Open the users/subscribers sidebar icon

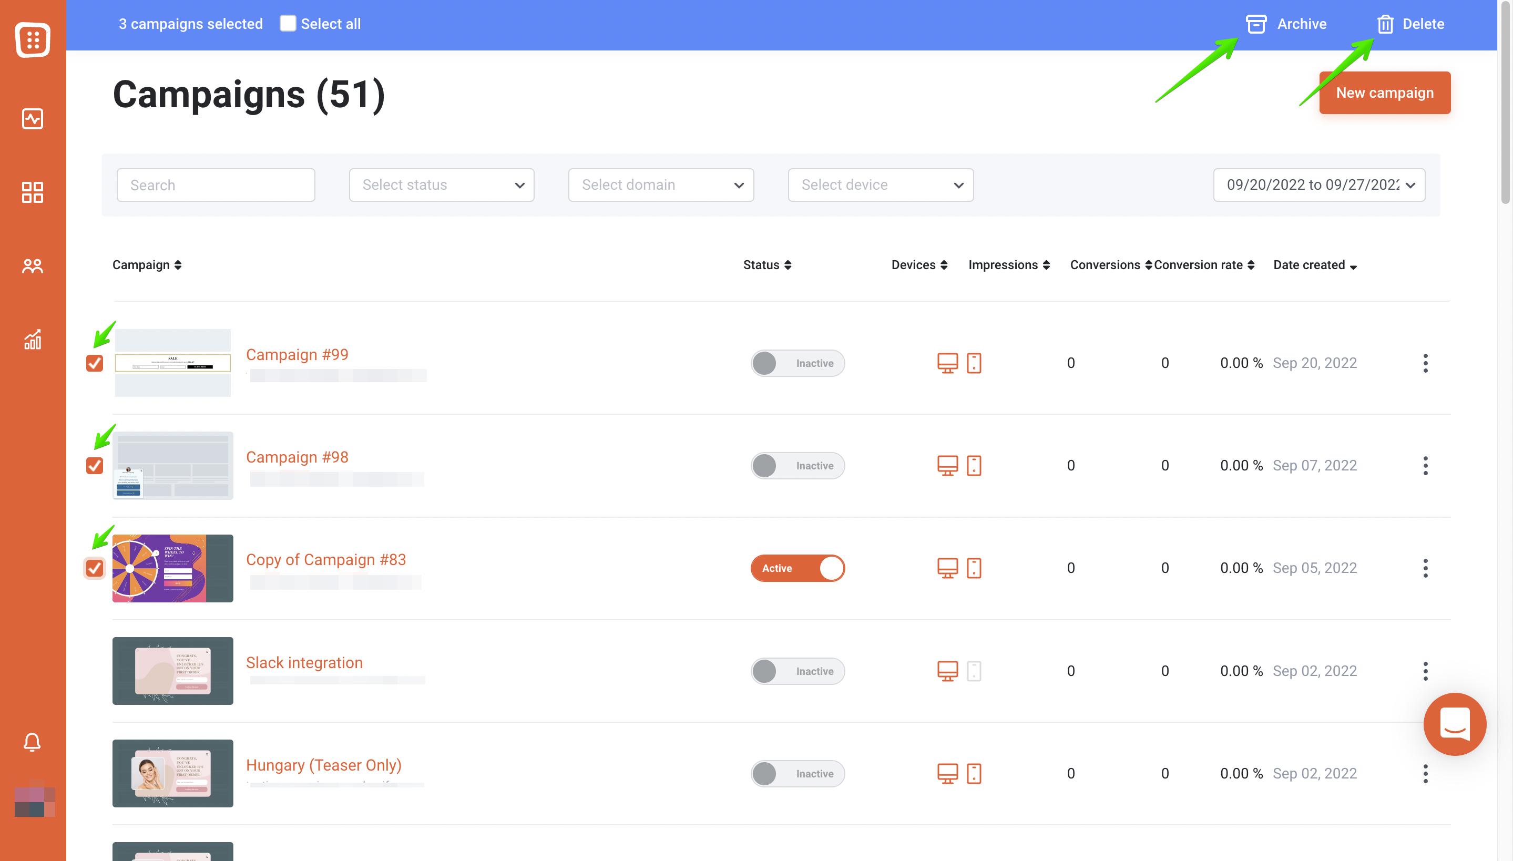click(x=33, y=266)
